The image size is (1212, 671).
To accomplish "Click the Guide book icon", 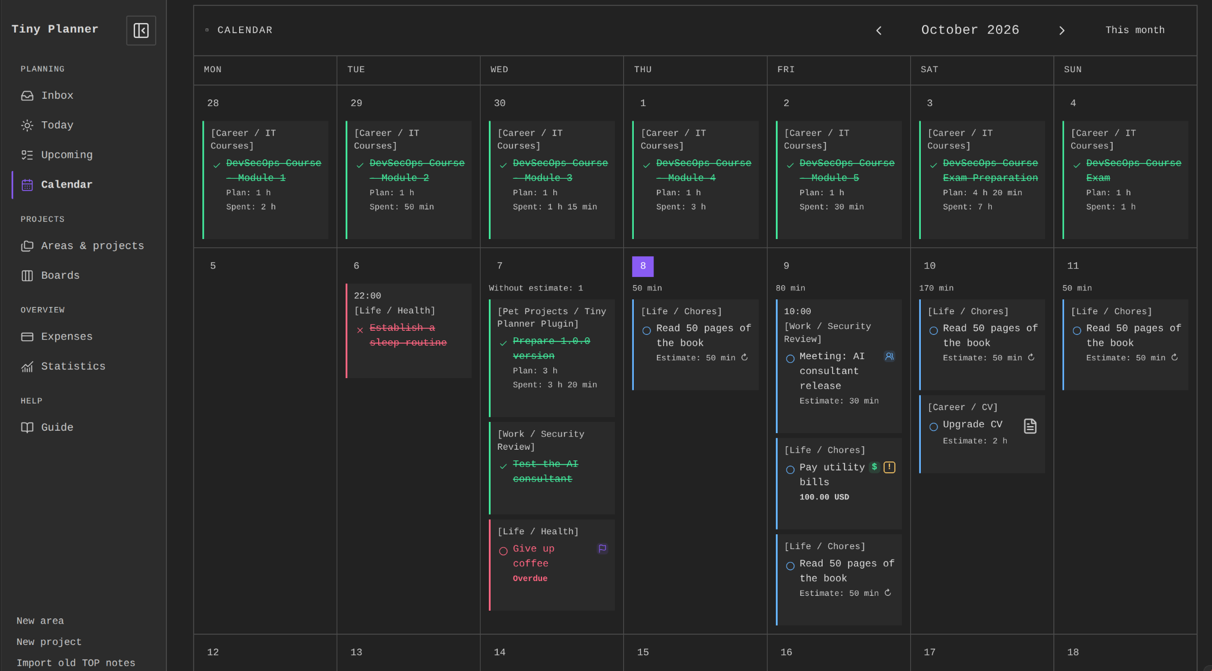I will (27, 427).
